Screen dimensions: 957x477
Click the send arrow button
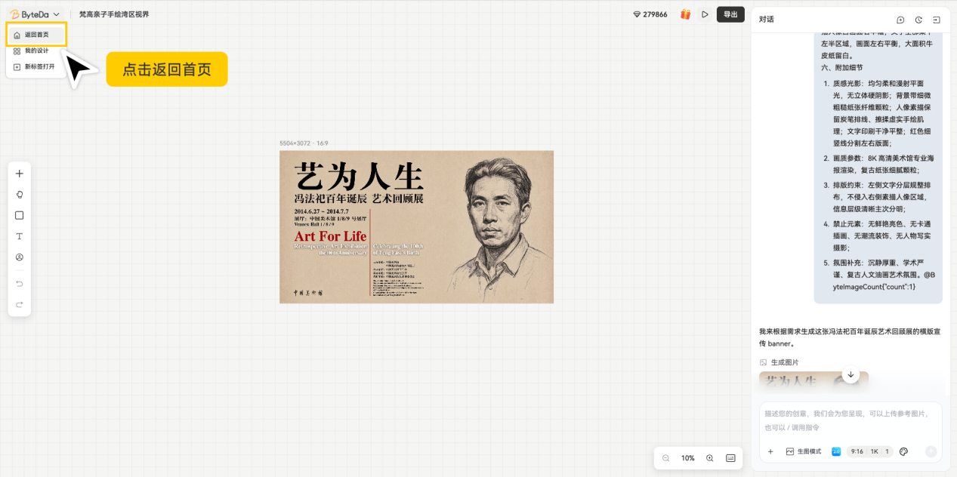tap(931, 451)
